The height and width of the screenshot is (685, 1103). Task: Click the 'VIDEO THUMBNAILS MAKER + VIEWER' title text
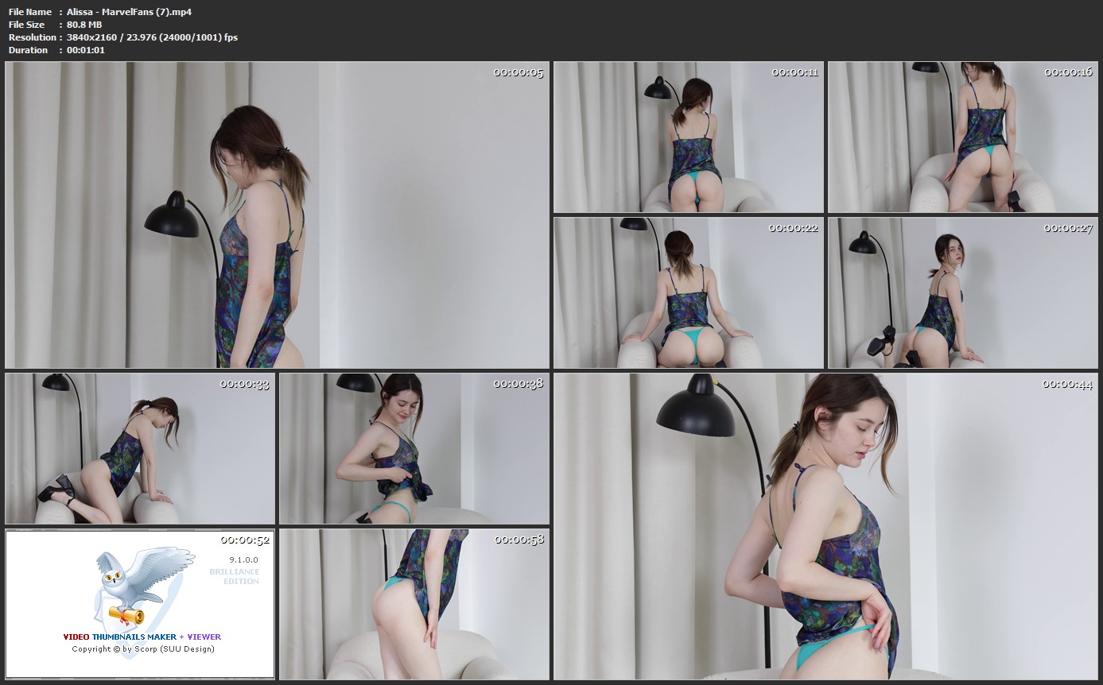click(142, 637)
